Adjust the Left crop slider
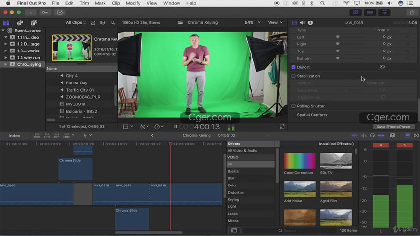The image size is (420, 236). click(351, 37)
